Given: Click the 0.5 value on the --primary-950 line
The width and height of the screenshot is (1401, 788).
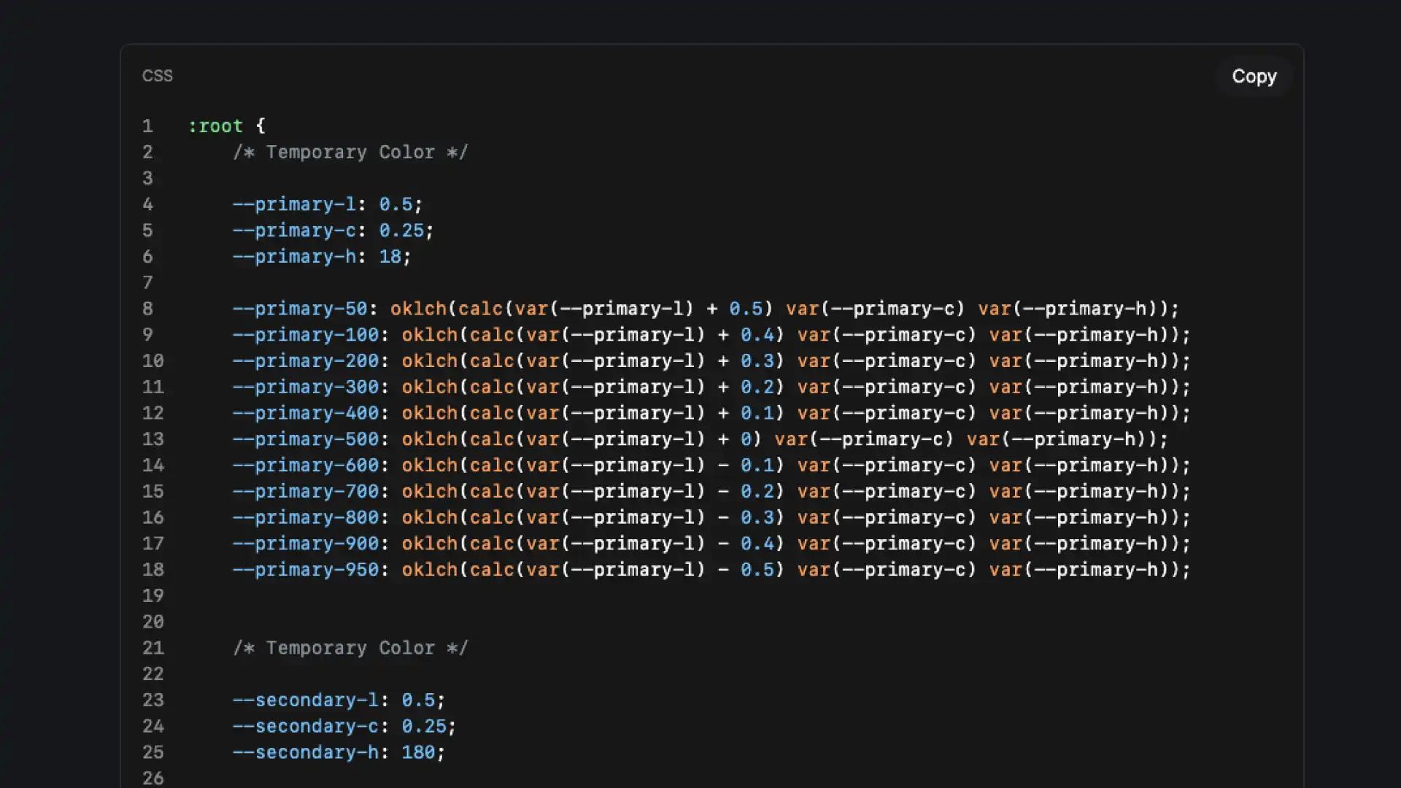Looking at the screenshot, I should click(x=757, y=570).
